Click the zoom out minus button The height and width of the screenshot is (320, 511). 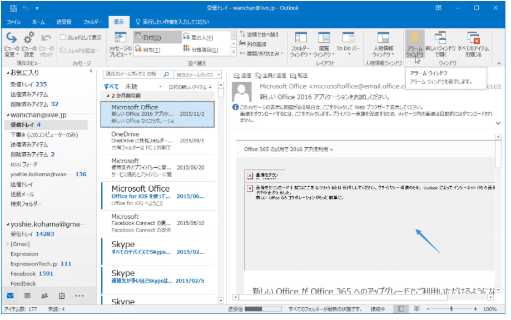[428, 308]
